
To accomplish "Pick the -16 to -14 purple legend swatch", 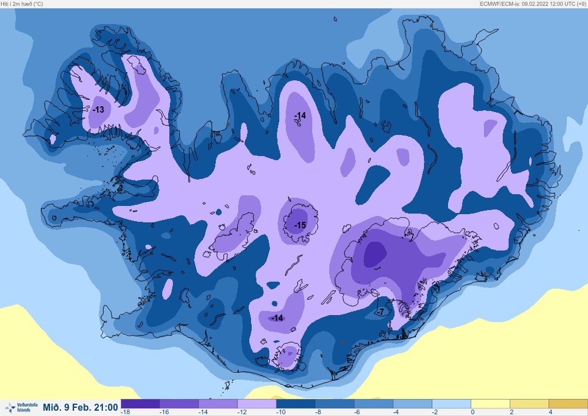I will (x=179, y=404).
